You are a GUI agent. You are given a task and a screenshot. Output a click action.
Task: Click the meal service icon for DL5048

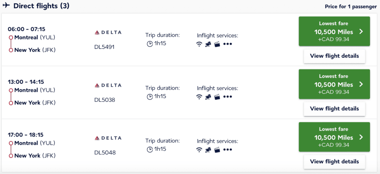click(x=208, y=150)
